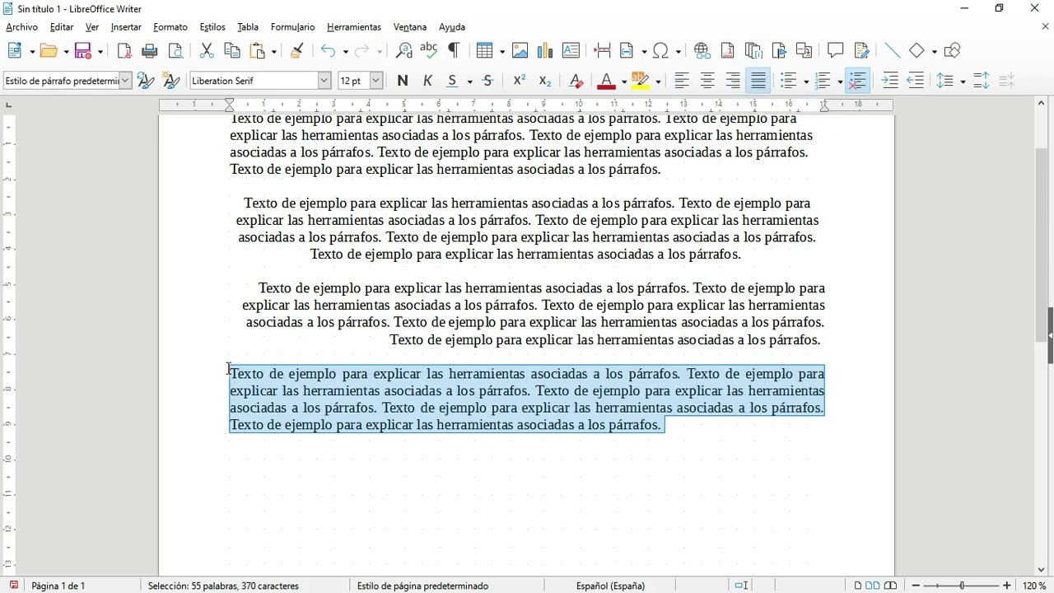The height and width of the screenshot is (593, 1054).
Task: Toggle bold (N) formatting
Action: point(402,81)
